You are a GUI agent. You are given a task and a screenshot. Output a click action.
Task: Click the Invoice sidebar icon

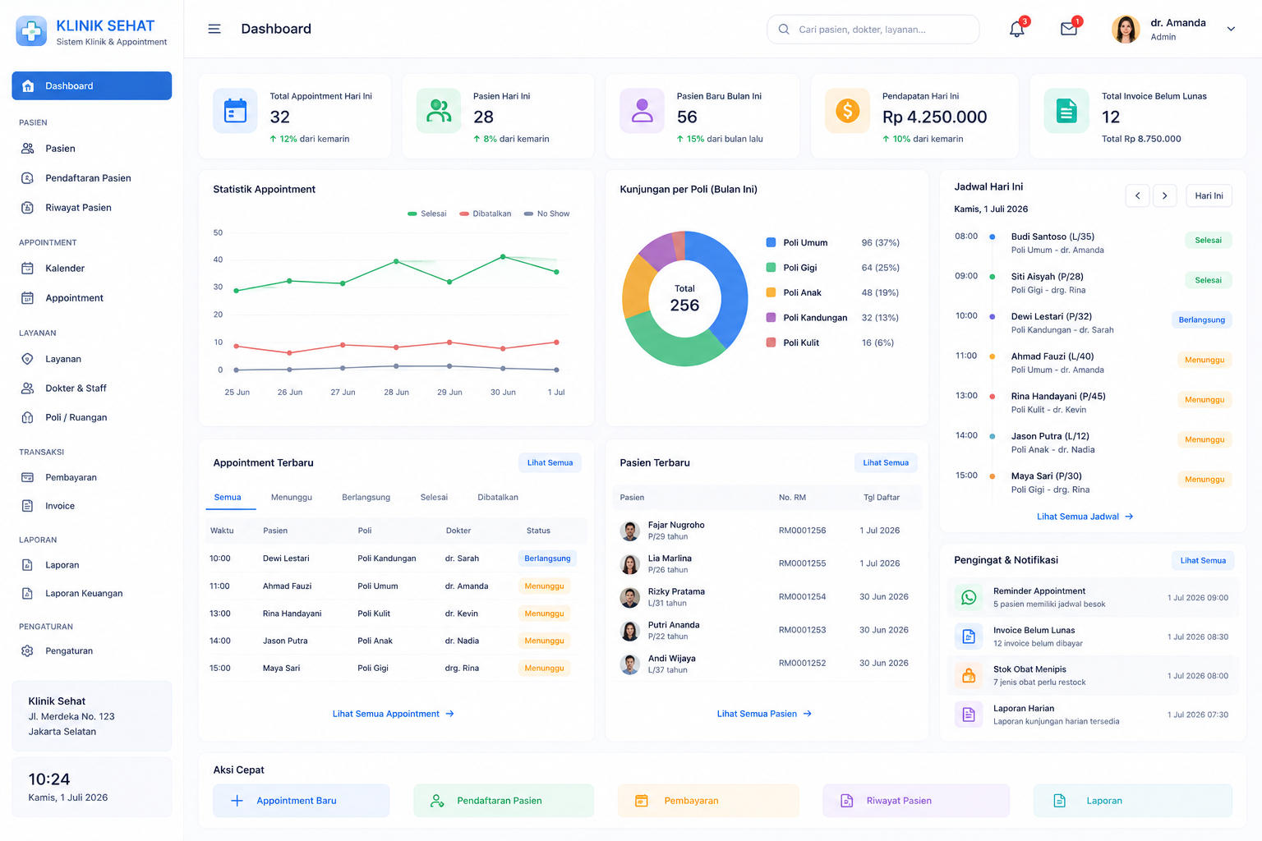point(27,506)
